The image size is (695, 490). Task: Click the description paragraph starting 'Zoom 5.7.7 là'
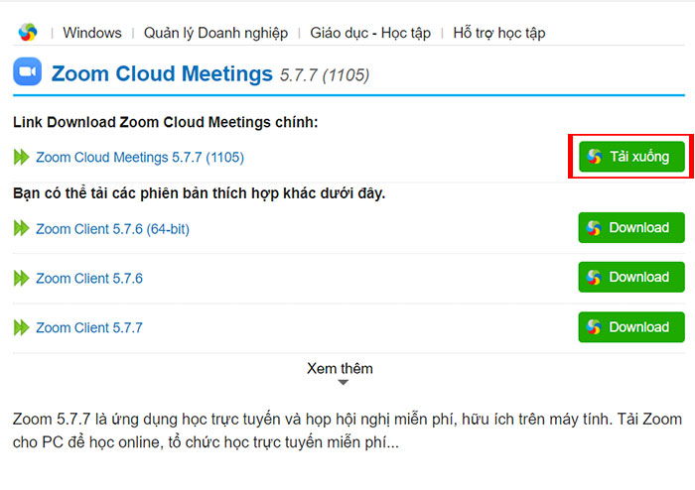[347, 430]
